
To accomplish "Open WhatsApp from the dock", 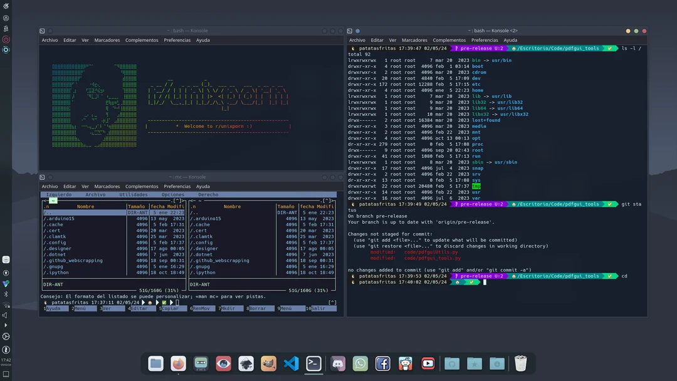I will click(360, 363).
